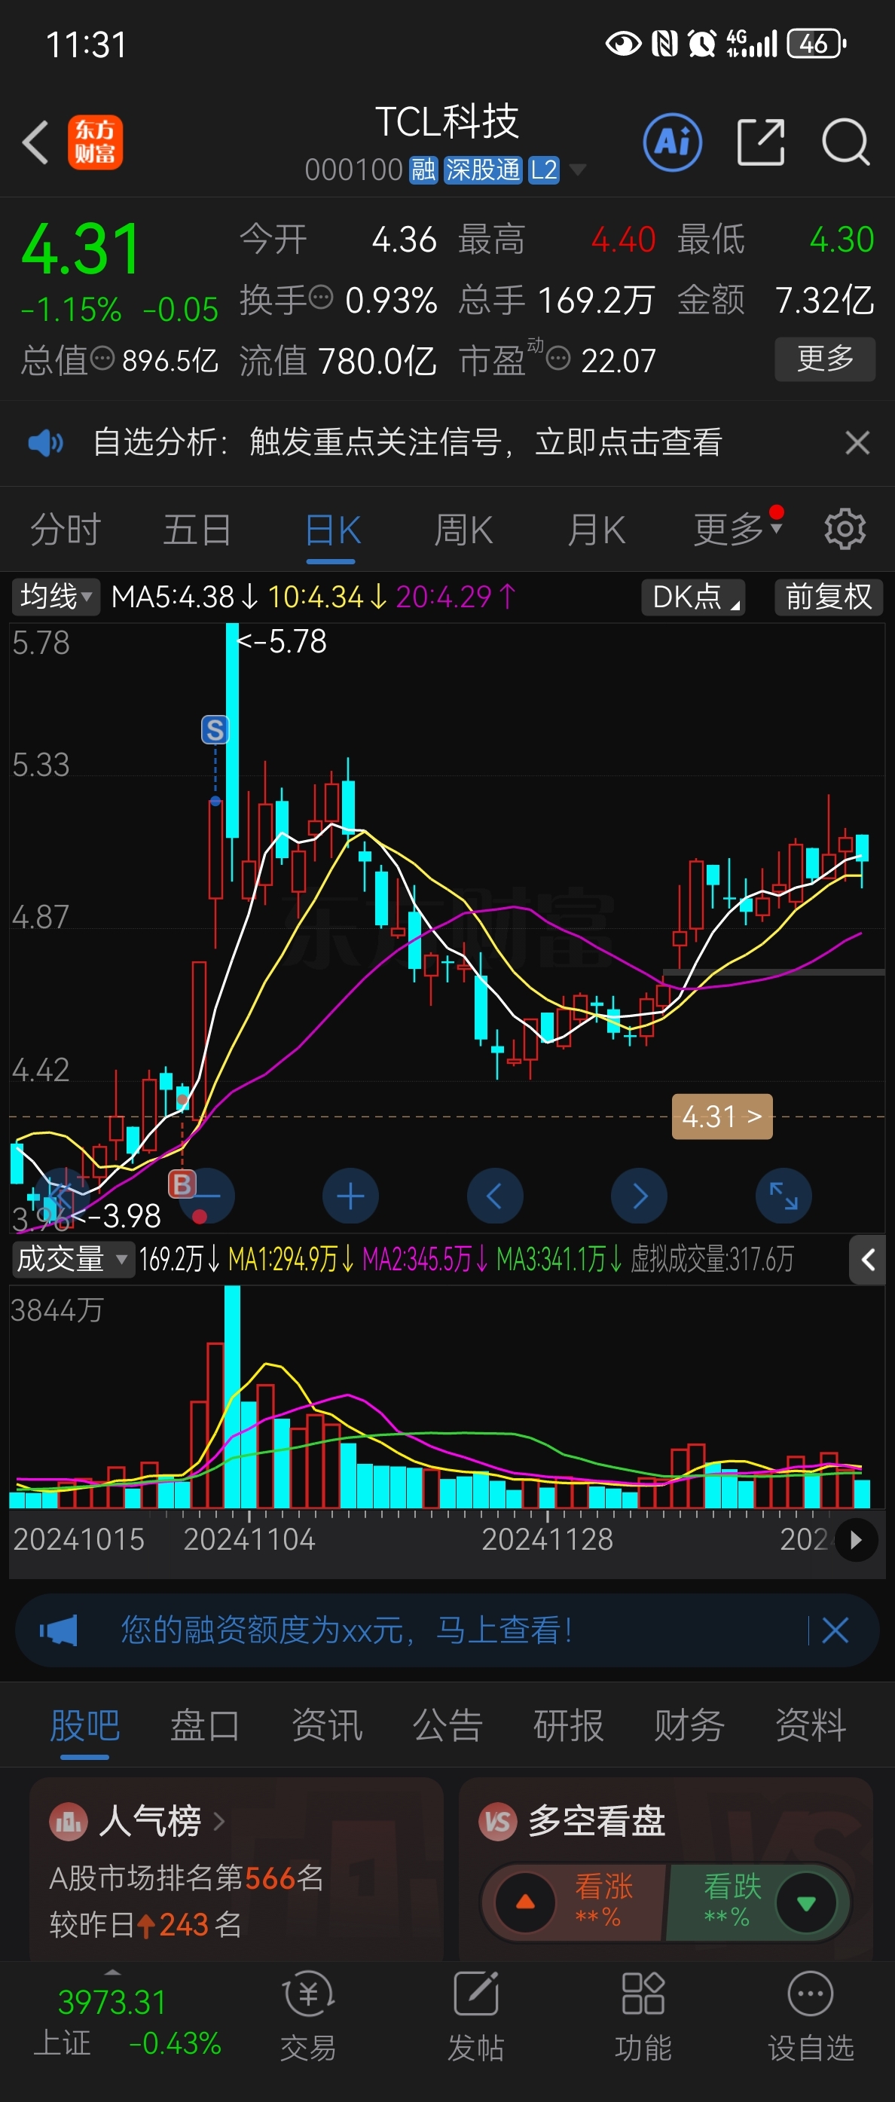
Task: Switch to 资料 tab
Action: pyautogui.click(x=810, y=1725)
